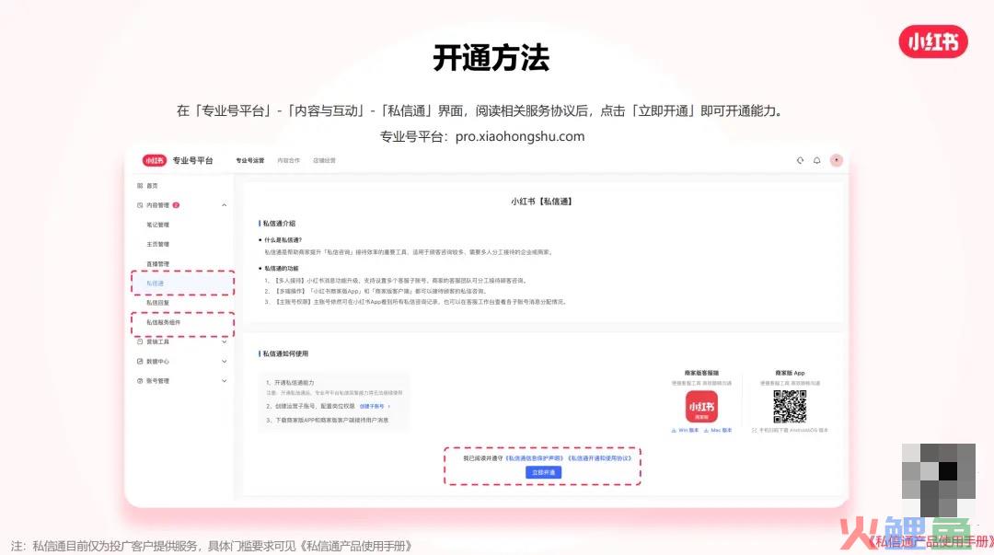Click the 私信通介绍 section heading
Viewport: 994px width, 555px height.
coord(279,224)
